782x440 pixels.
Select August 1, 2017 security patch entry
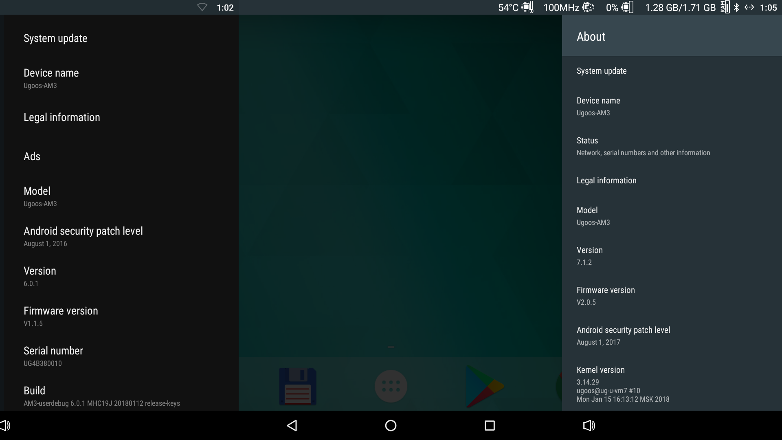[672, 336]
